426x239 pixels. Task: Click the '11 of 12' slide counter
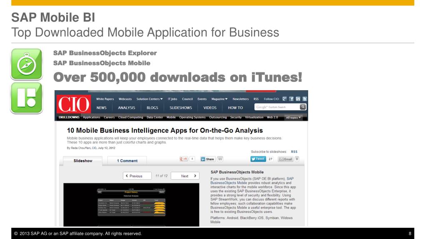tap(162, 176)
